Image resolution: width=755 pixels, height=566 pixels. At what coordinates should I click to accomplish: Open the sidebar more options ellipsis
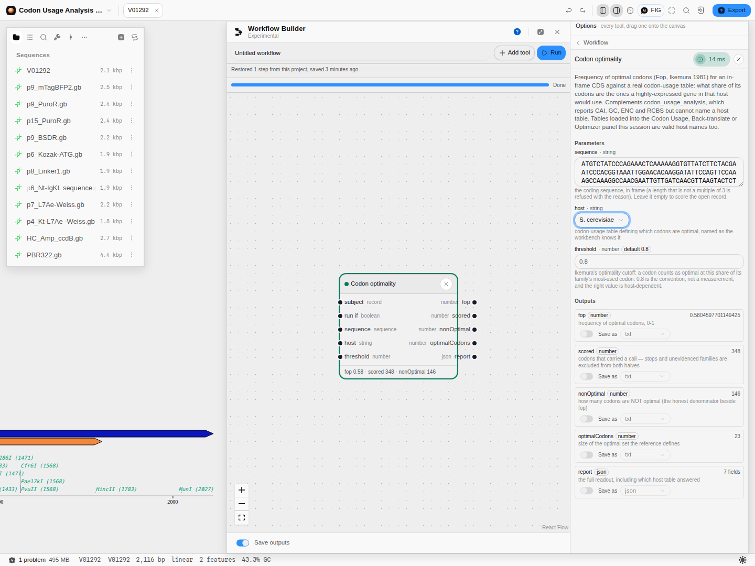(x=84, y=37)
